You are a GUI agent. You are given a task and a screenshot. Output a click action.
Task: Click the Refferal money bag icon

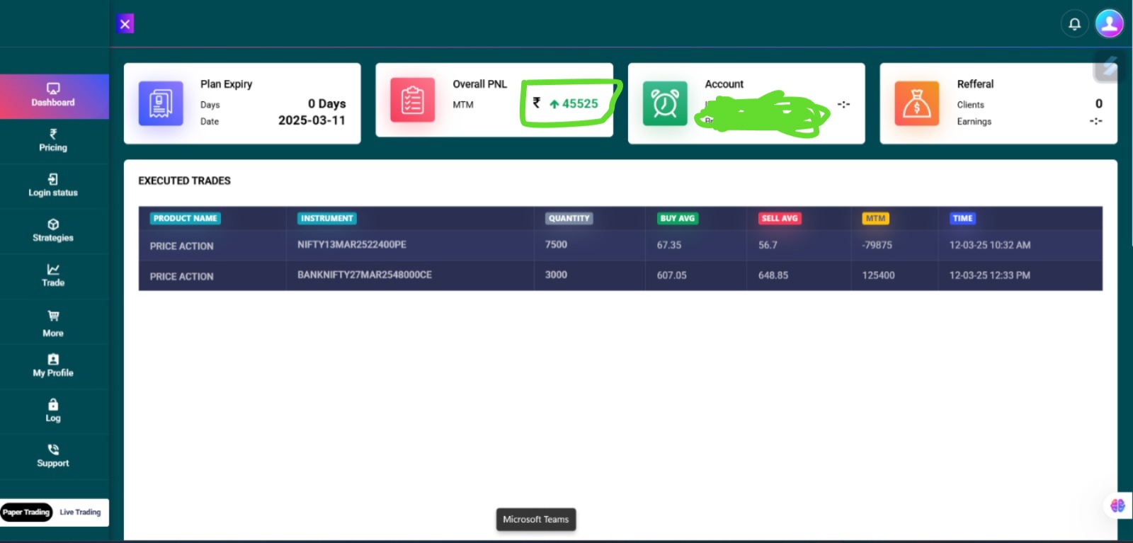[x=916, y=103]
